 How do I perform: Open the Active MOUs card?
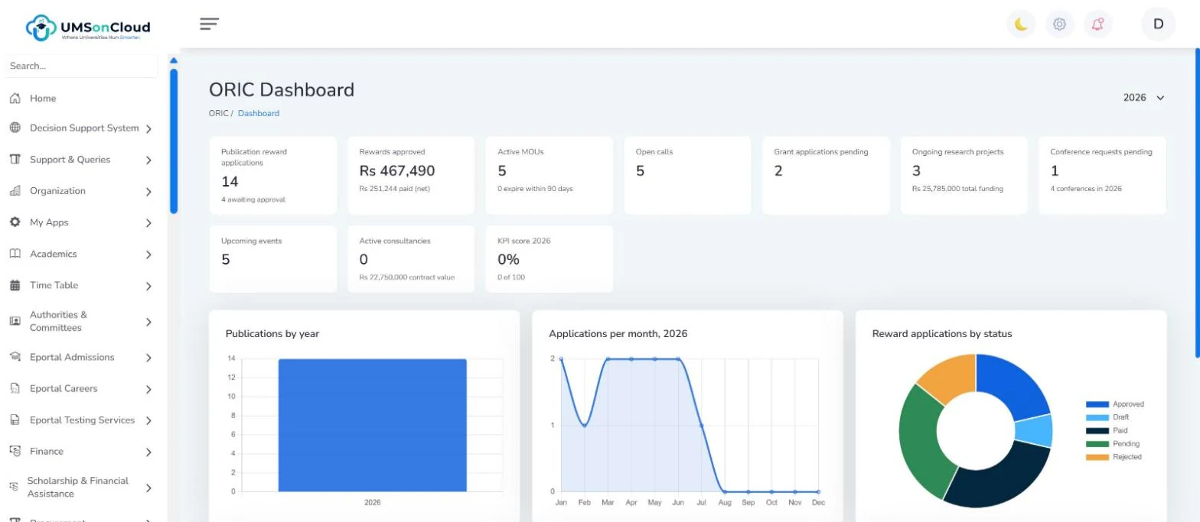point(549,176)
